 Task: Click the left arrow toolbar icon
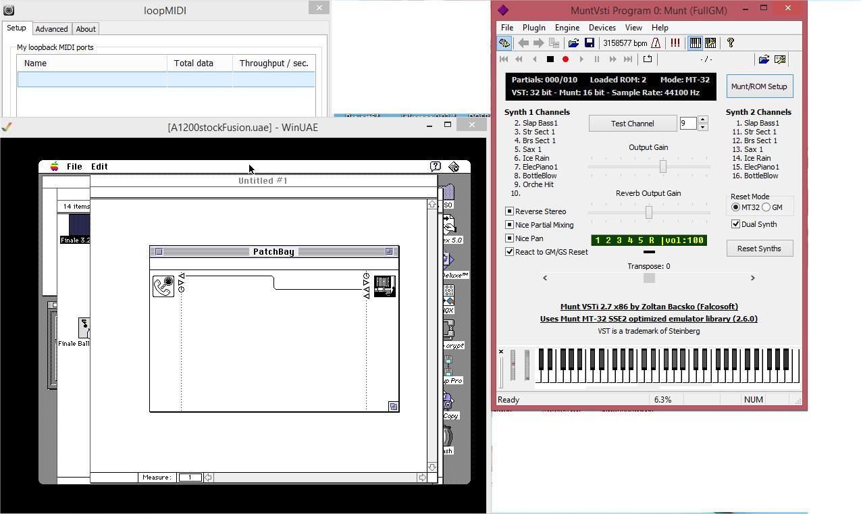pos(523,43)
